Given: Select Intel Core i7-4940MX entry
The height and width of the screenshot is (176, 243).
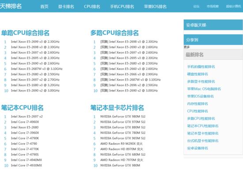Looking at the screenshot, I should [27, 160].
